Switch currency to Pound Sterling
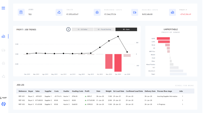The height and width of the screenshot is (113, 205). [x=104, y=29]
